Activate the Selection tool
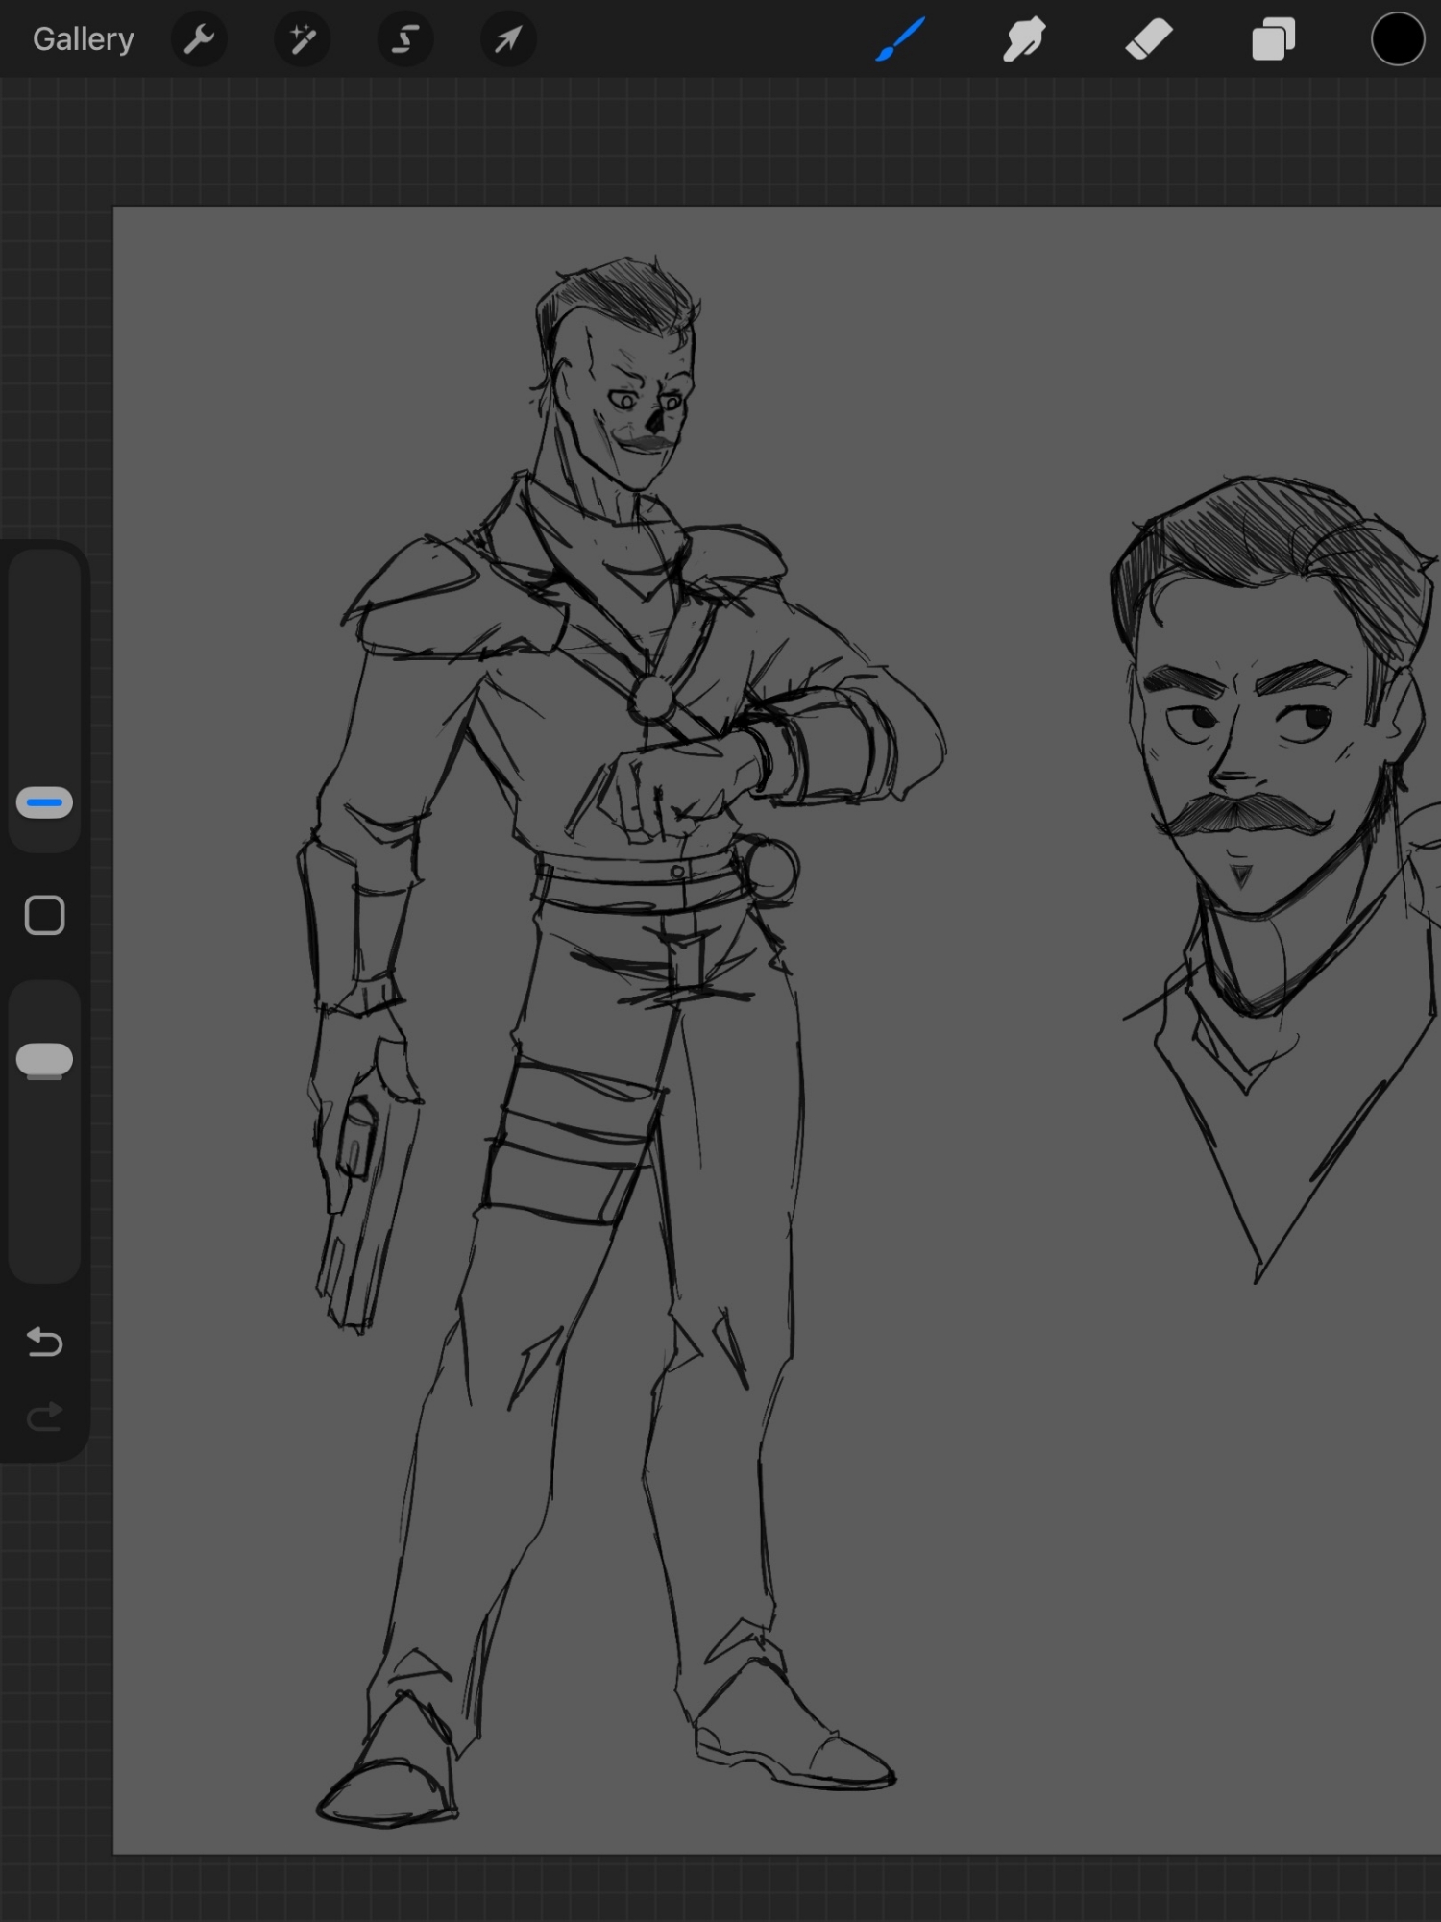1441x1922 pixels. click(x=405, y=39)
